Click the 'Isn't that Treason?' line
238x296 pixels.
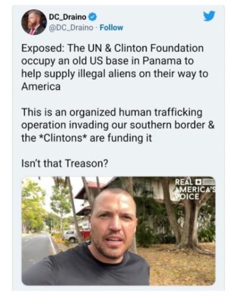65,163
